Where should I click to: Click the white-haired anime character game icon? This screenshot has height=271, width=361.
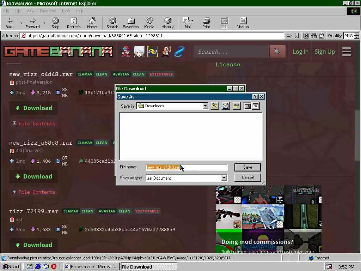(139, 52)
